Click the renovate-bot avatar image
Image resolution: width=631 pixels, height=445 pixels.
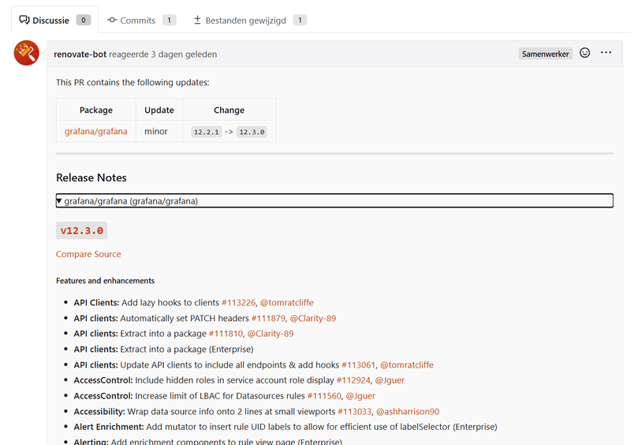[x=27, y=53]
